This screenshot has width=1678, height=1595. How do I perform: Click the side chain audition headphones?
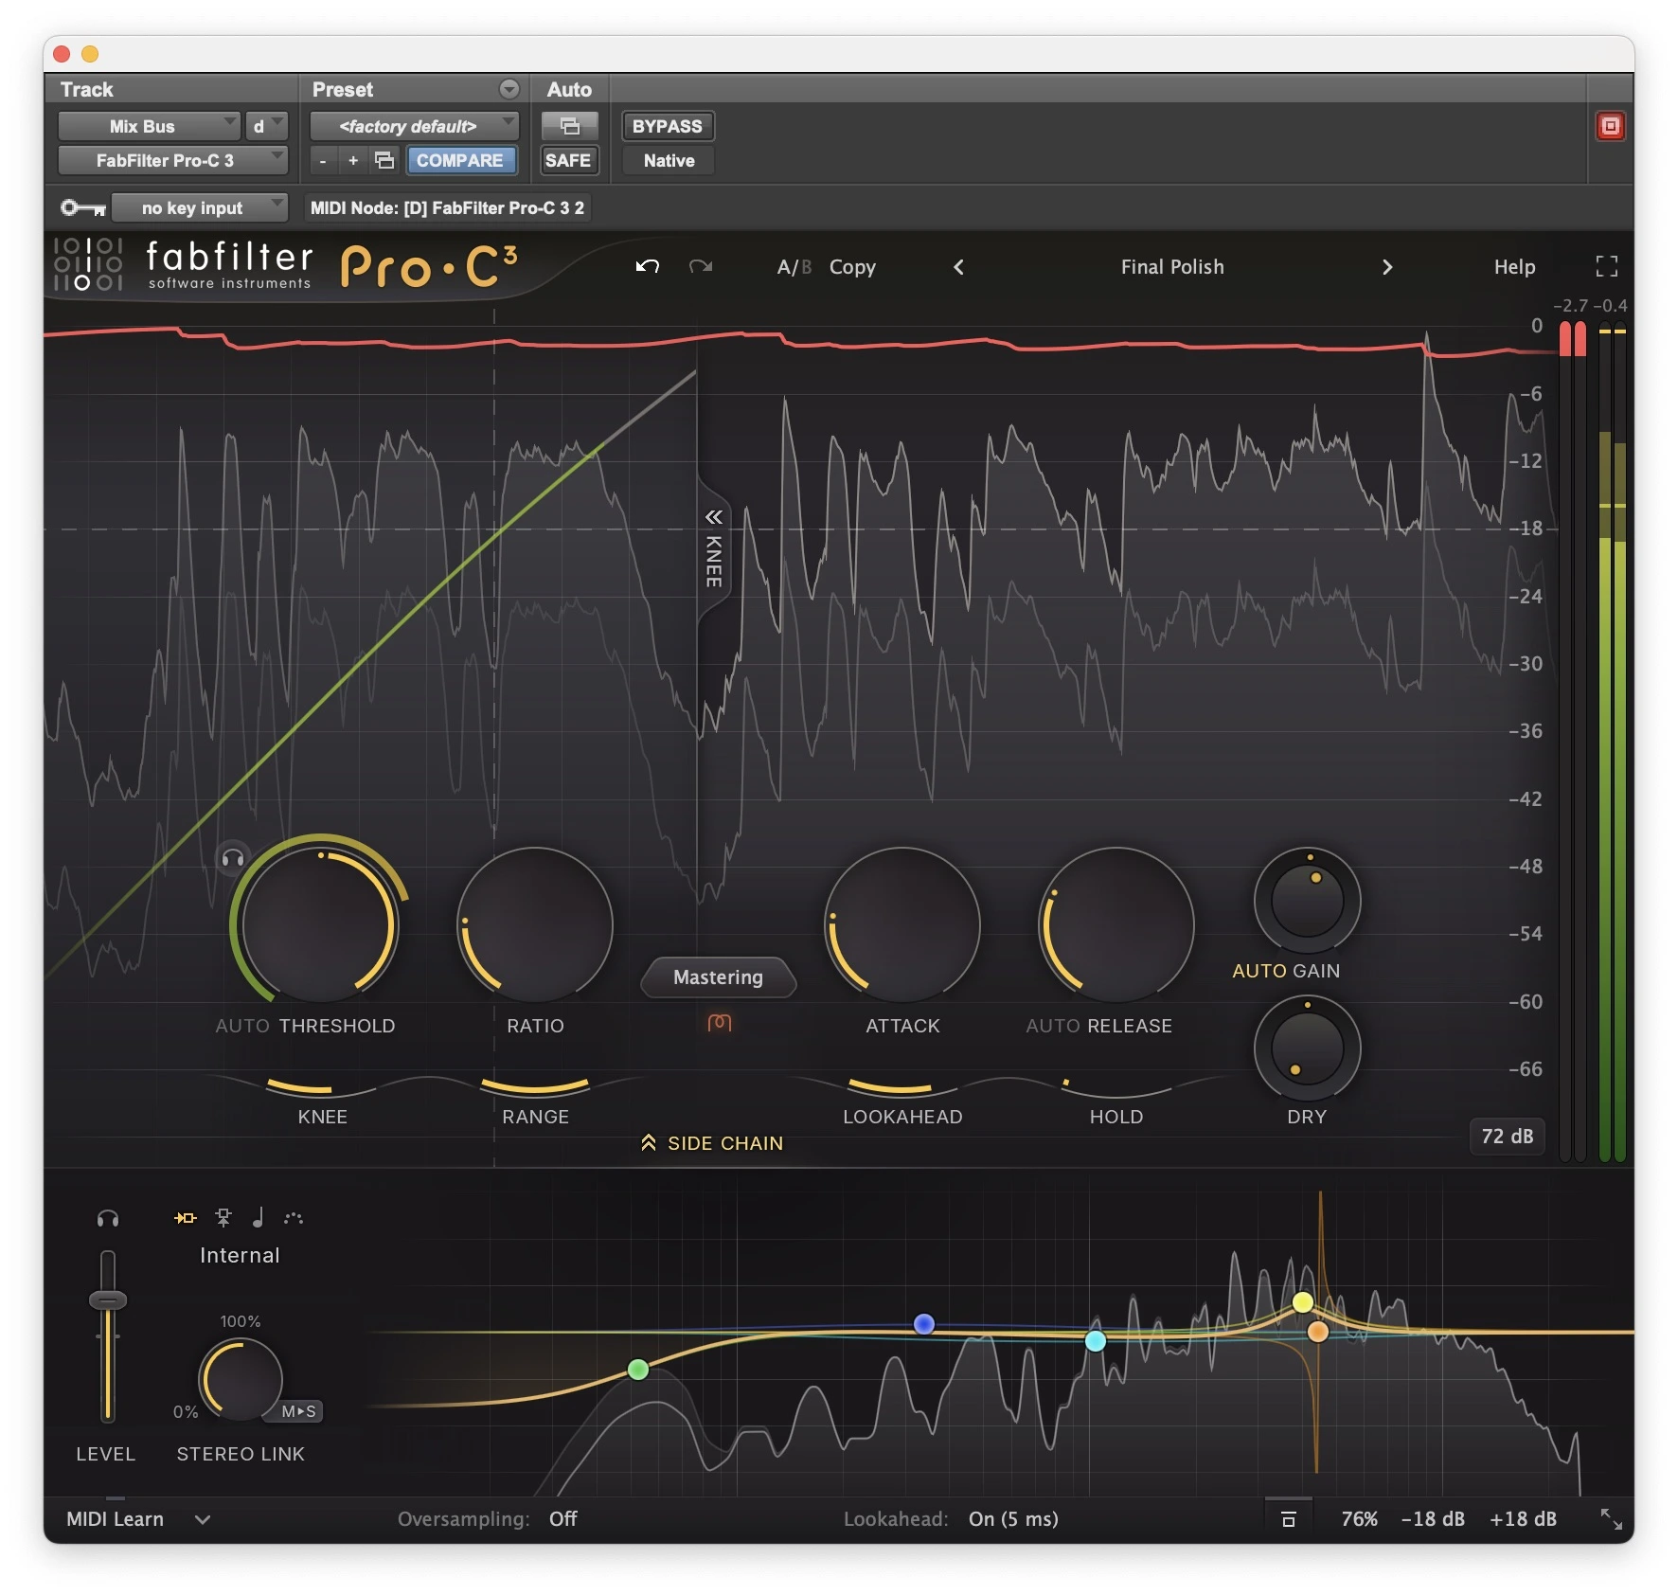(x=108, y=1218)
